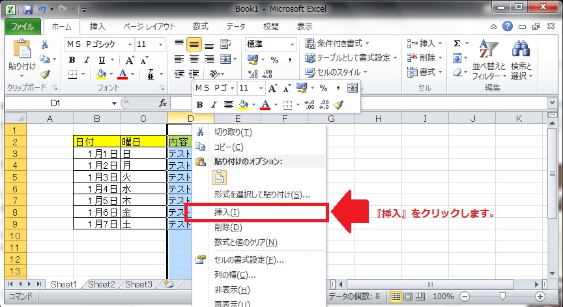This screenshot has height=307, width=563.
Task: Click the wrap text icon in ribbon
Action: coord(225,44)
